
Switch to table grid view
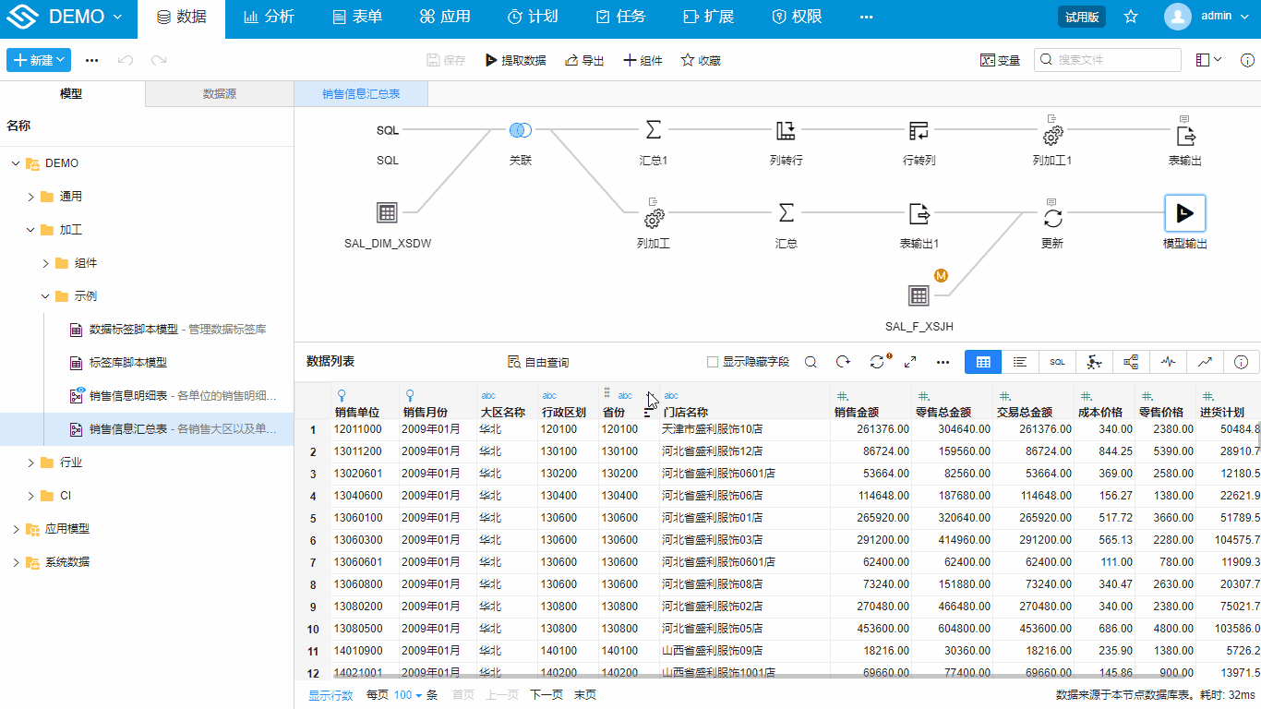click(x=983, y=362)
